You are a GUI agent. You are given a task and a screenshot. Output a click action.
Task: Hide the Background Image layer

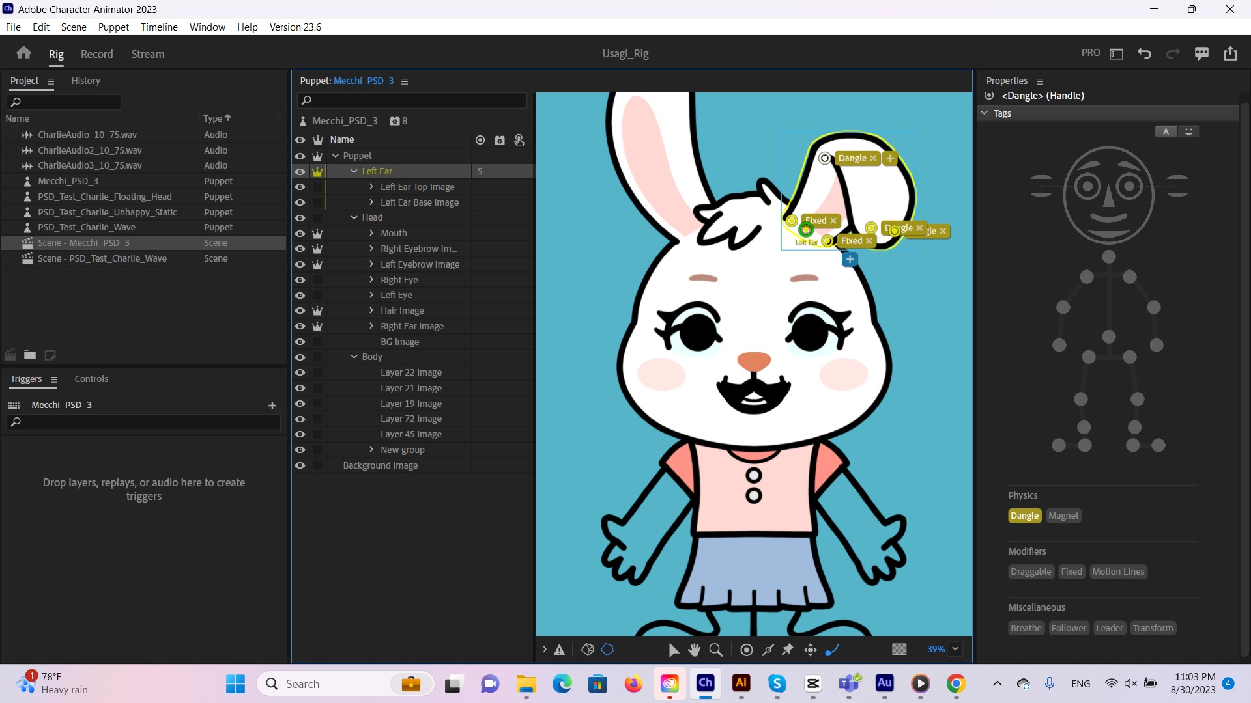(x=300, y=465)
